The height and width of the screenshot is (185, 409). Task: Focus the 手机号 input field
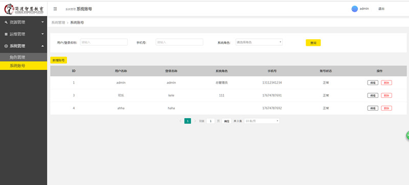[x=179, y=42]
